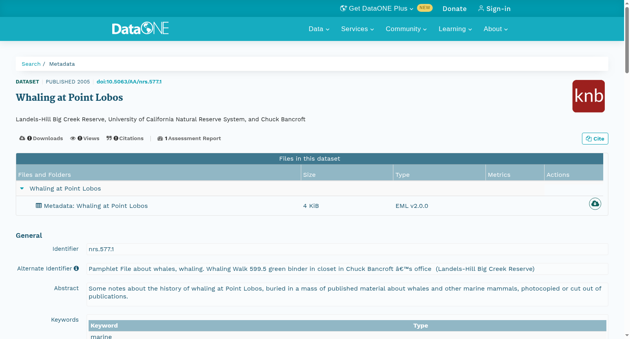Viewport: 630px width, 339px height.
Task: Click the General section heading
Action: click(x=29, y=235)
